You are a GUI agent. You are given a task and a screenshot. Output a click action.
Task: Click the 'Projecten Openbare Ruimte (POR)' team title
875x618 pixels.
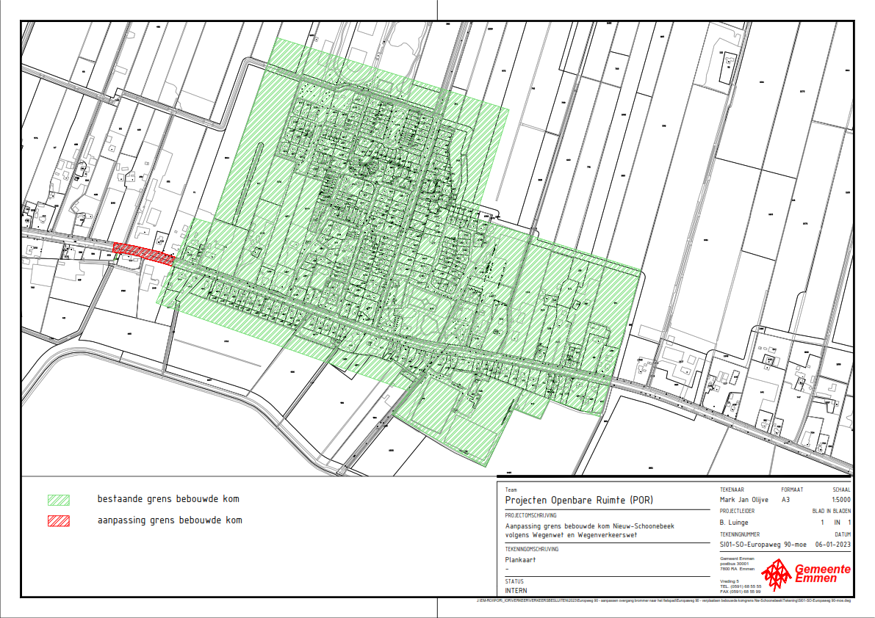click(579, 501)
